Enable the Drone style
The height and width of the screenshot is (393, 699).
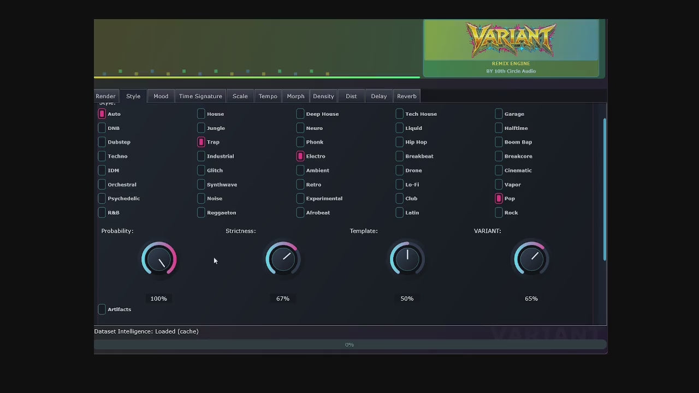(399, 170)
